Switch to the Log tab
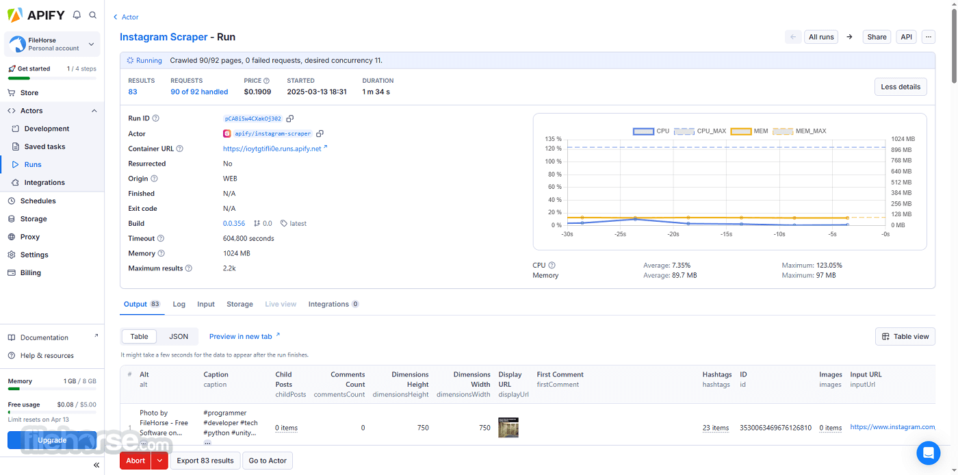The height and width of the screenshot is (475, 958). click(x=179, y=304)
